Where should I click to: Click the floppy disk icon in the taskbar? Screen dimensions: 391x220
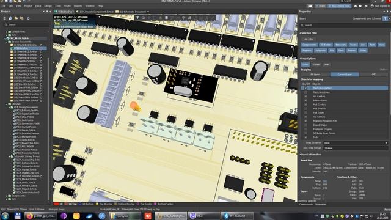[18, 216]
